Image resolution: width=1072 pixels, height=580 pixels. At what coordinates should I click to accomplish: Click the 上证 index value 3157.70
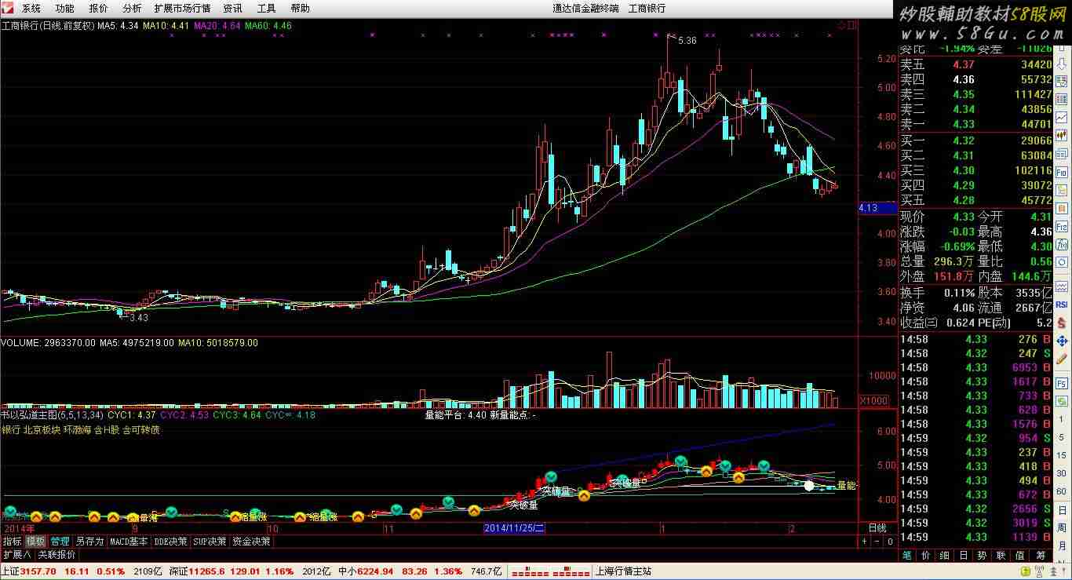pos(38,571)
